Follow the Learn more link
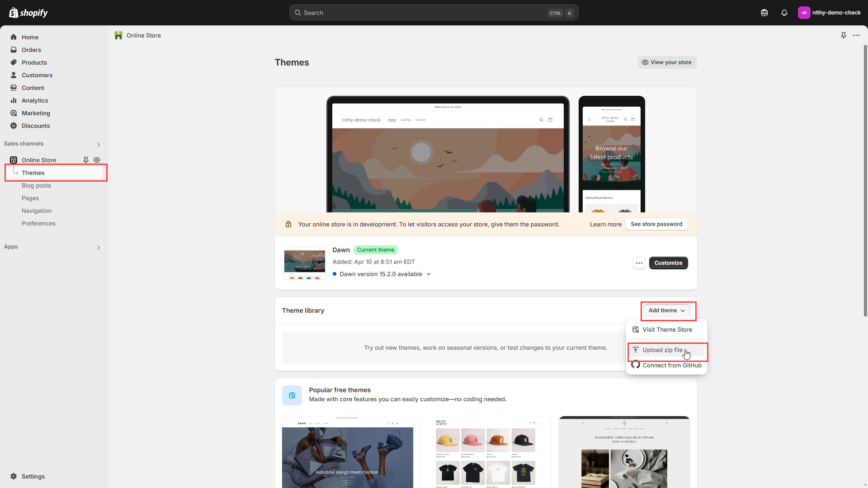The width and height of the screenshot is (868, 488). [x=605, y=224]
